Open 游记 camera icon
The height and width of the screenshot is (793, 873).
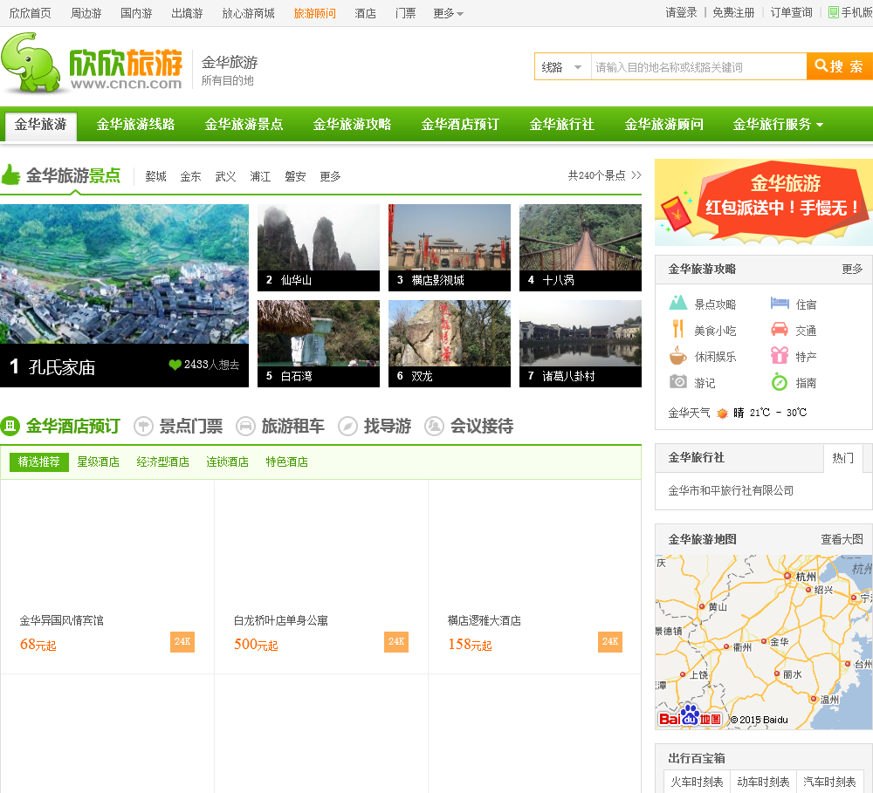(x=677, y=382)
